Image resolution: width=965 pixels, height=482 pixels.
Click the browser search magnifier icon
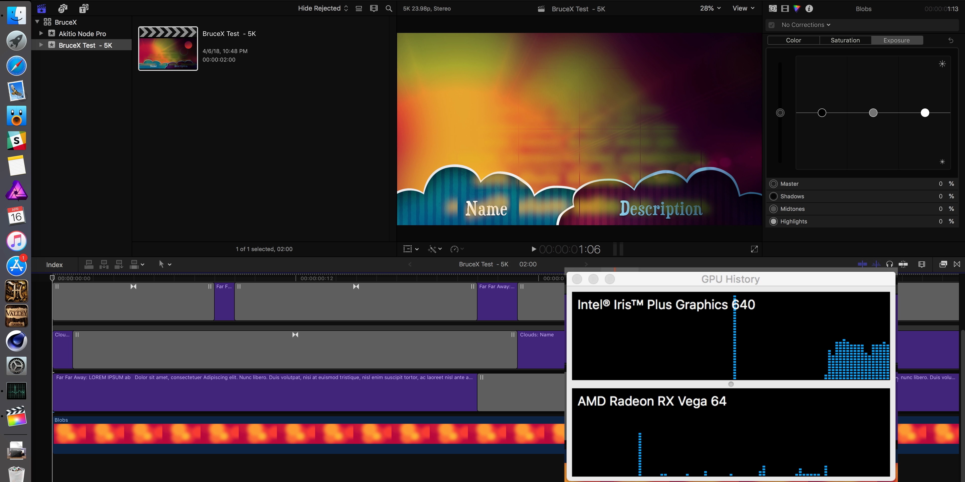point(389,8)
